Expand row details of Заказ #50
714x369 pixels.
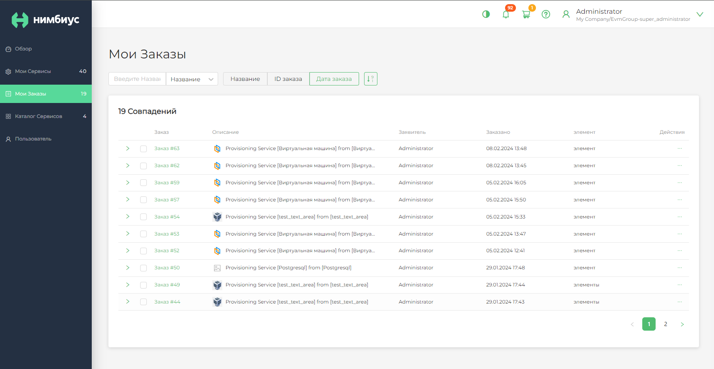pyautogui.click(x=128, y=268)
